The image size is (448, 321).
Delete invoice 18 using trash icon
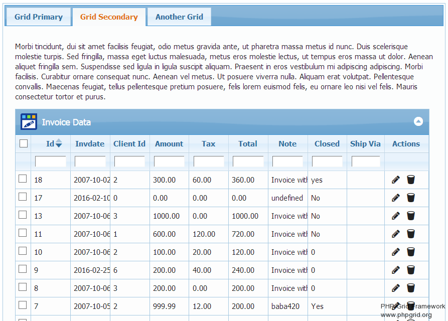[411, 180]
